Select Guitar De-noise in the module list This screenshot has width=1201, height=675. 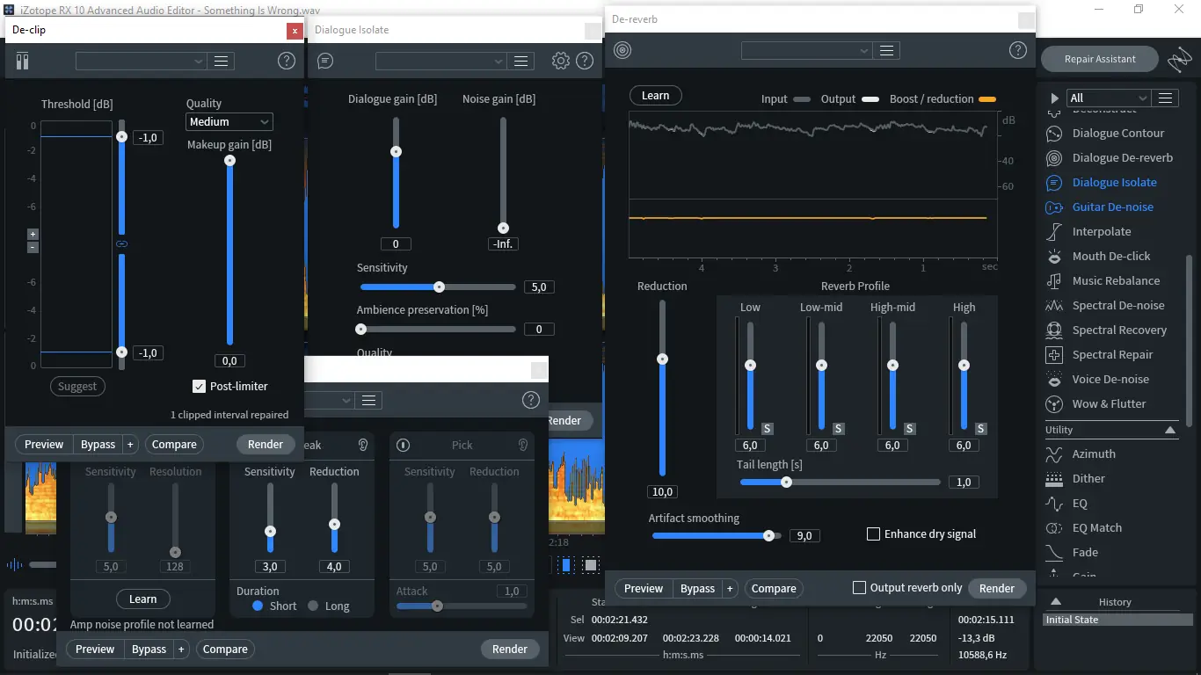1113,207
